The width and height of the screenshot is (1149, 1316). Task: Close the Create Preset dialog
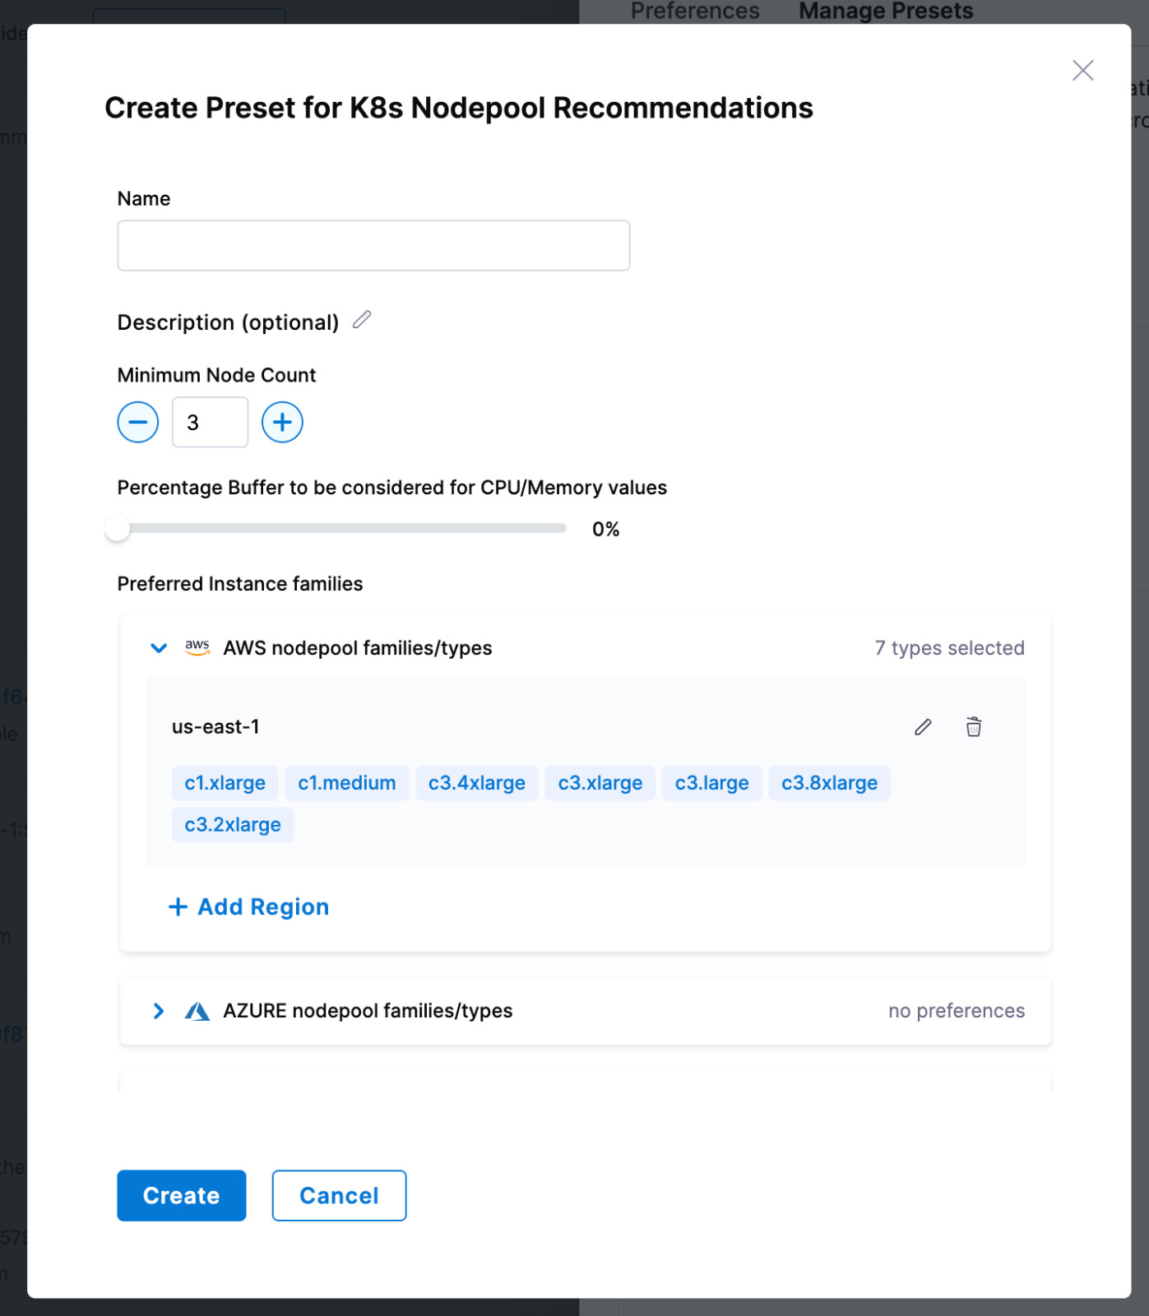(x=1082, y=71)
